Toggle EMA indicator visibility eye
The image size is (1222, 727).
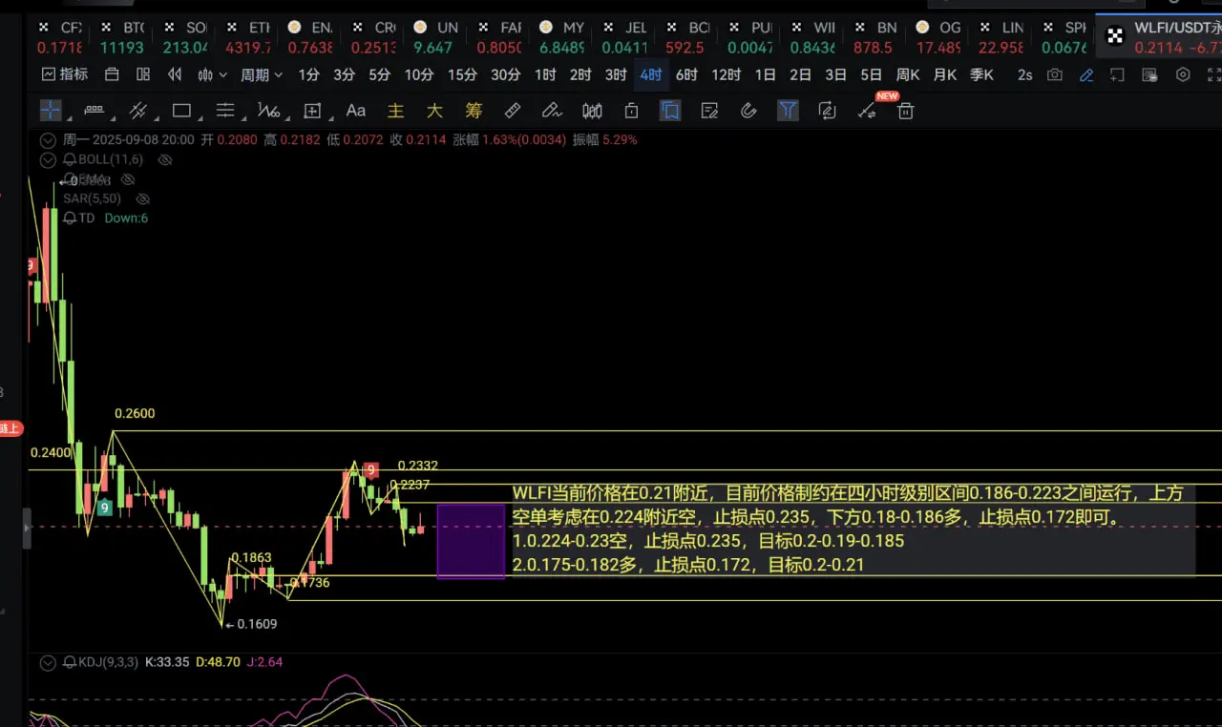[128, 179]
